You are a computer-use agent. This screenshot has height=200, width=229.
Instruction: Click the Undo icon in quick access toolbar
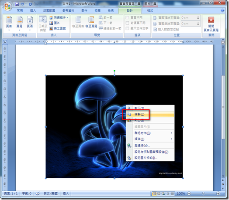(x=22, y=4)
